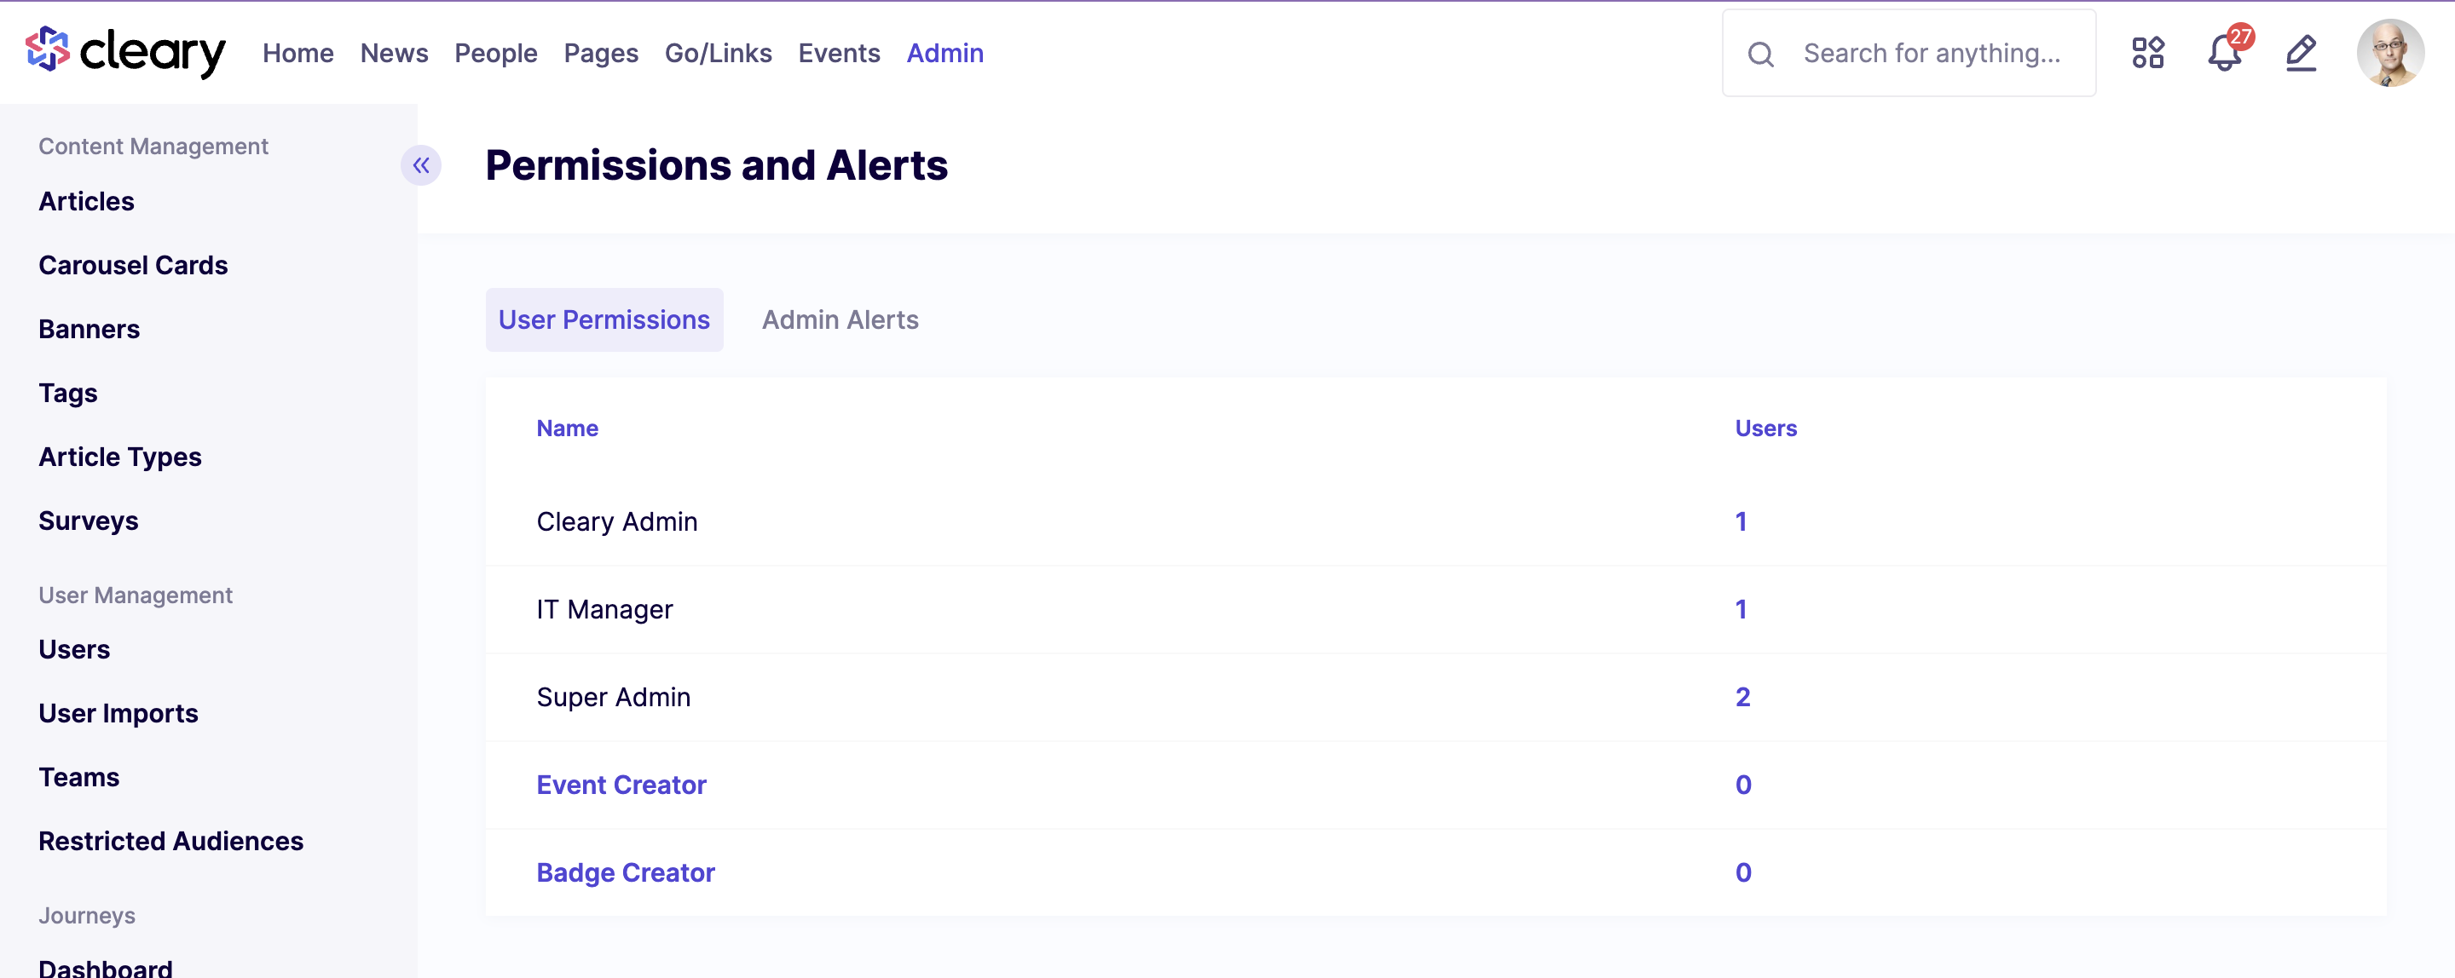Open Go/Links in top navigation

tap(719, 54)
